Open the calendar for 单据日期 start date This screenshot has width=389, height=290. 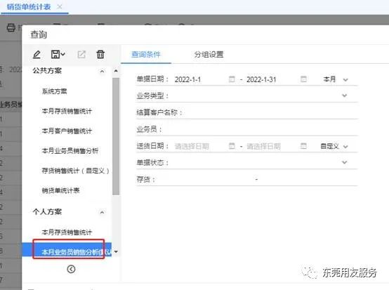coord(232,79)
